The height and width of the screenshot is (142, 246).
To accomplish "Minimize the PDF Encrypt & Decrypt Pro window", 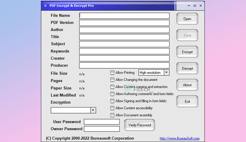I will click(x=189, y=6).
